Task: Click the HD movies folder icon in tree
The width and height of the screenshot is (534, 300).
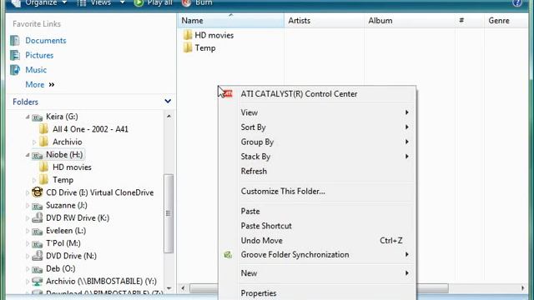Action: tap(43, 167)
